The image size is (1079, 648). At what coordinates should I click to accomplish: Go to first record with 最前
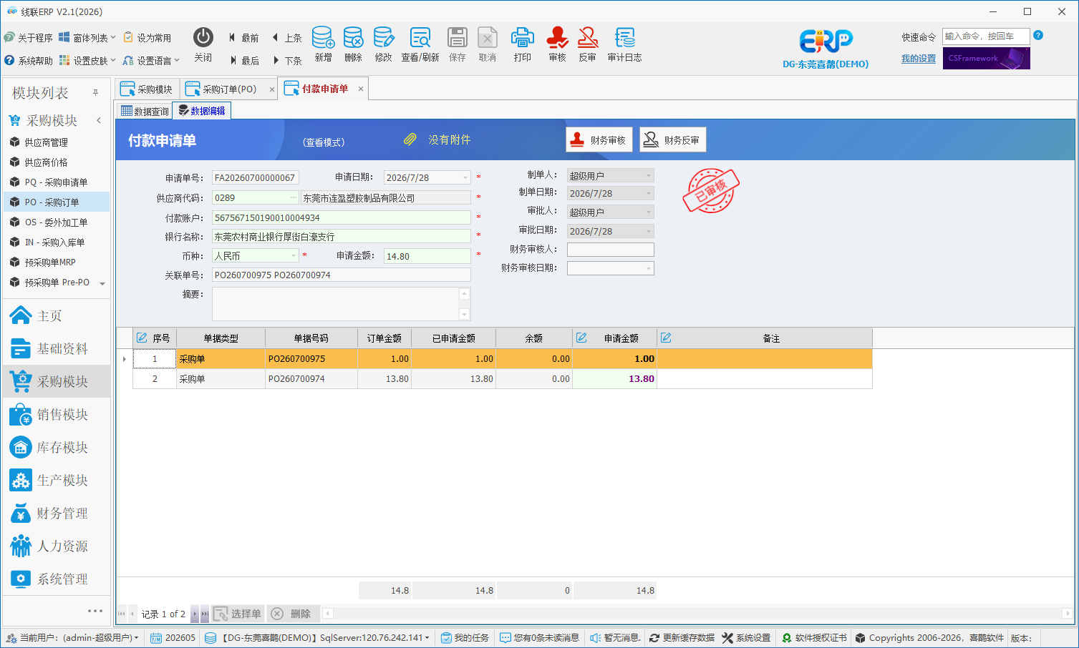coord(243,38)
